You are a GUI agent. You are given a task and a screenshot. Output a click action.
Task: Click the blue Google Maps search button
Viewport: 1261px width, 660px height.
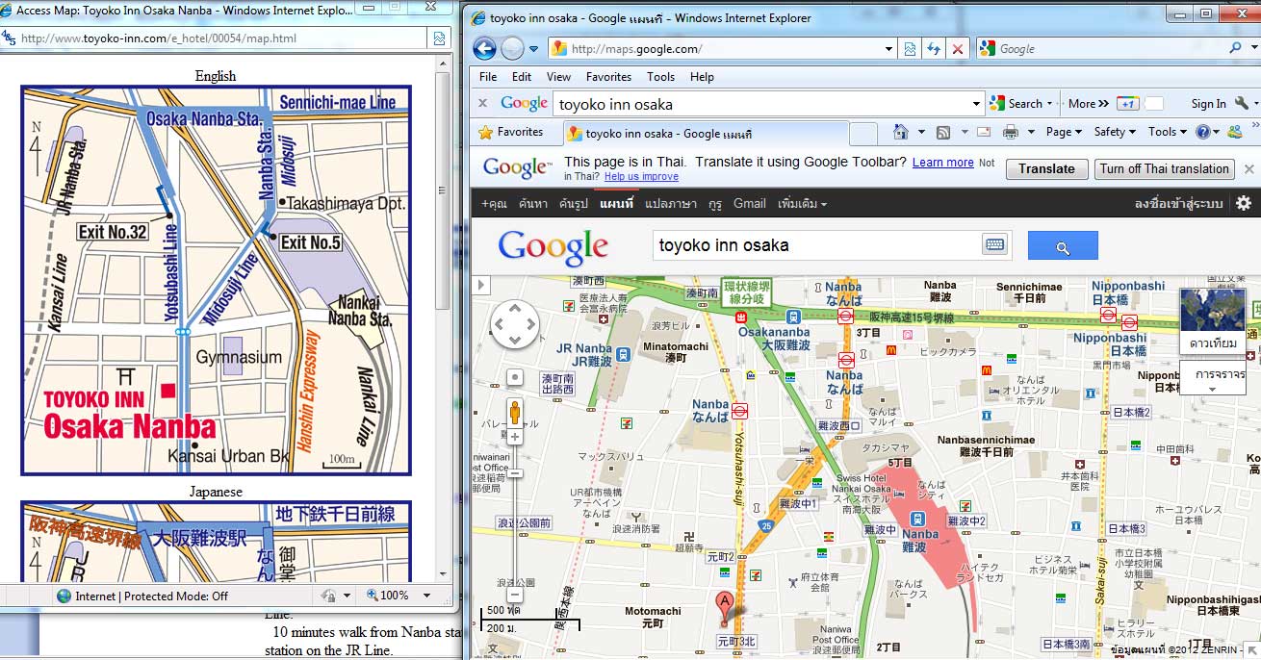[x=1063, y=245]
